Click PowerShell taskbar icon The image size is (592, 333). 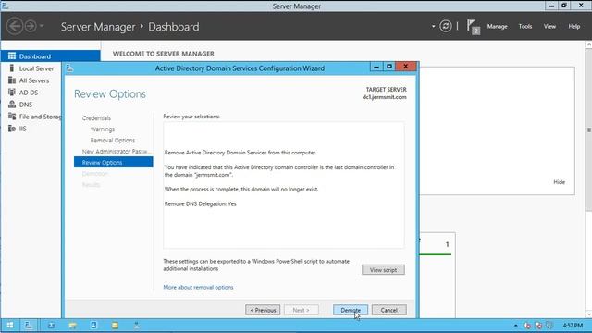point(52,325)
